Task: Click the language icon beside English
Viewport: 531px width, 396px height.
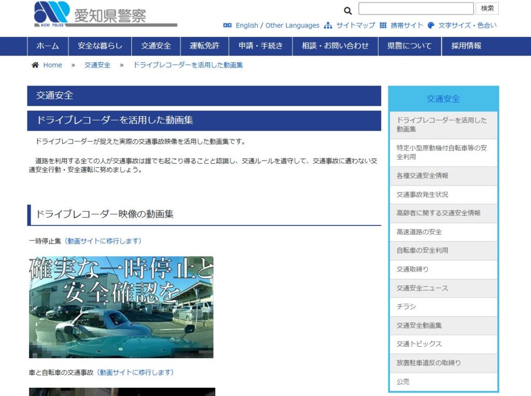Action: point(227,25)
